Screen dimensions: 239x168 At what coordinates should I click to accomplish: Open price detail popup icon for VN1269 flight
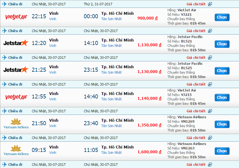[x=210, y=111]
